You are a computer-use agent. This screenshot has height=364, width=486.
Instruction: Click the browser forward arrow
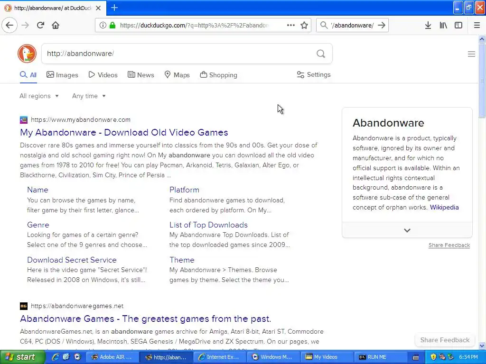point(26,25)
